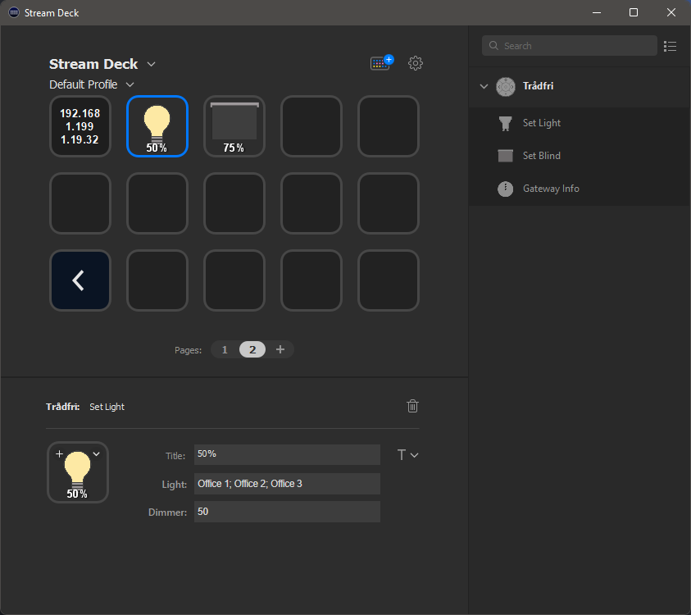Click the search magnifier icon
The width and height of the screenshot is (691, 615).
coord(493,46)
